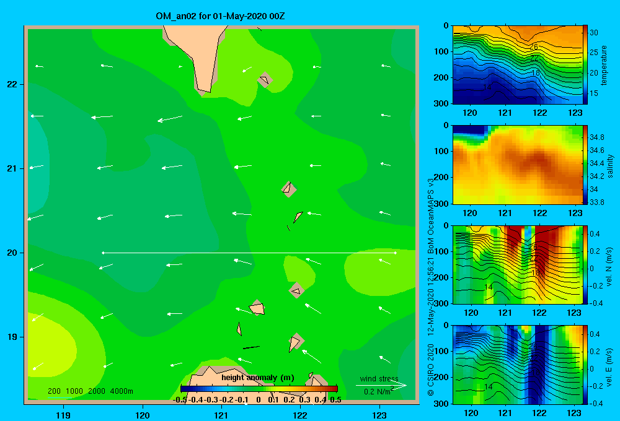
Task: Click the main map's 119 longitude label
Action: click(63, 415)
